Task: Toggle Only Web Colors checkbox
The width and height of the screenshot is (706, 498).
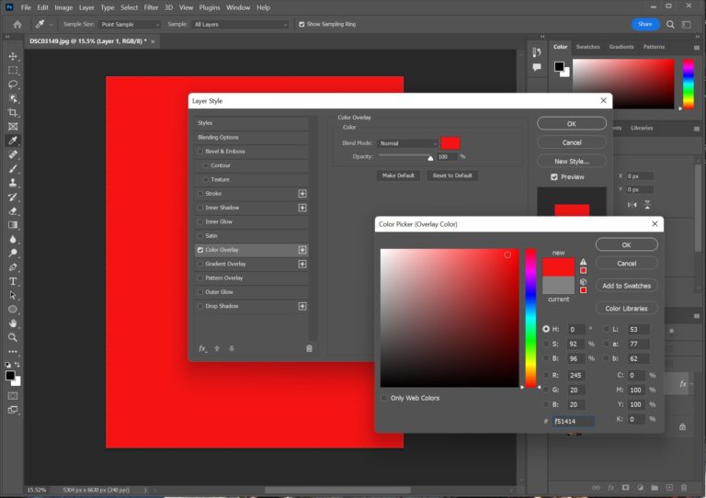Action: click(384, 398)
